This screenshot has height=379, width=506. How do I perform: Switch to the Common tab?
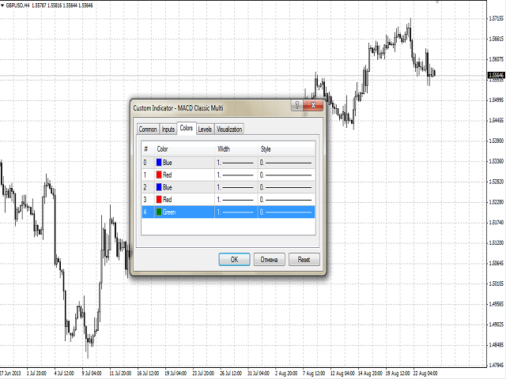coord(148,129)
